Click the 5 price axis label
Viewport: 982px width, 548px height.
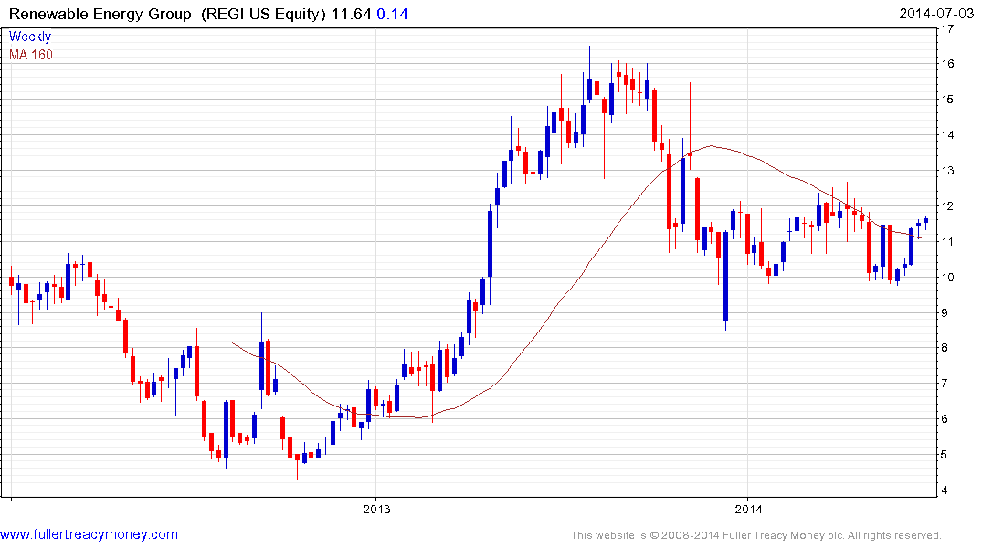945,454
